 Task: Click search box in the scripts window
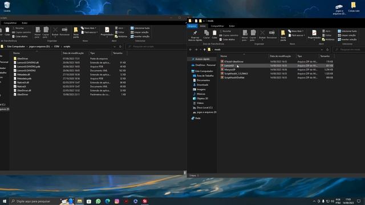coord(156,47)
